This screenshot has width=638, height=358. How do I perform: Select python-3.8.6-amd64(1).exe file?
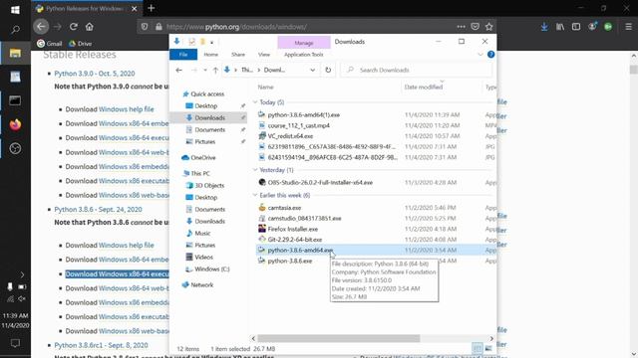303,115
